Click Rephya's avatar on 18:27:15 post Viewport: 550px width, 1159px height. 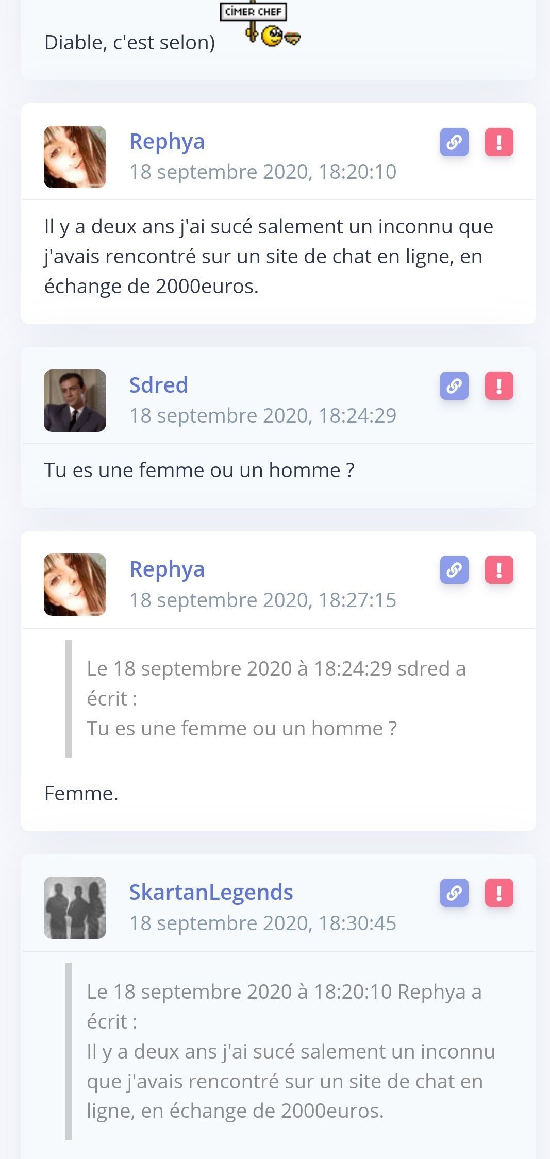pyautogui.click(x=75, y=584)
